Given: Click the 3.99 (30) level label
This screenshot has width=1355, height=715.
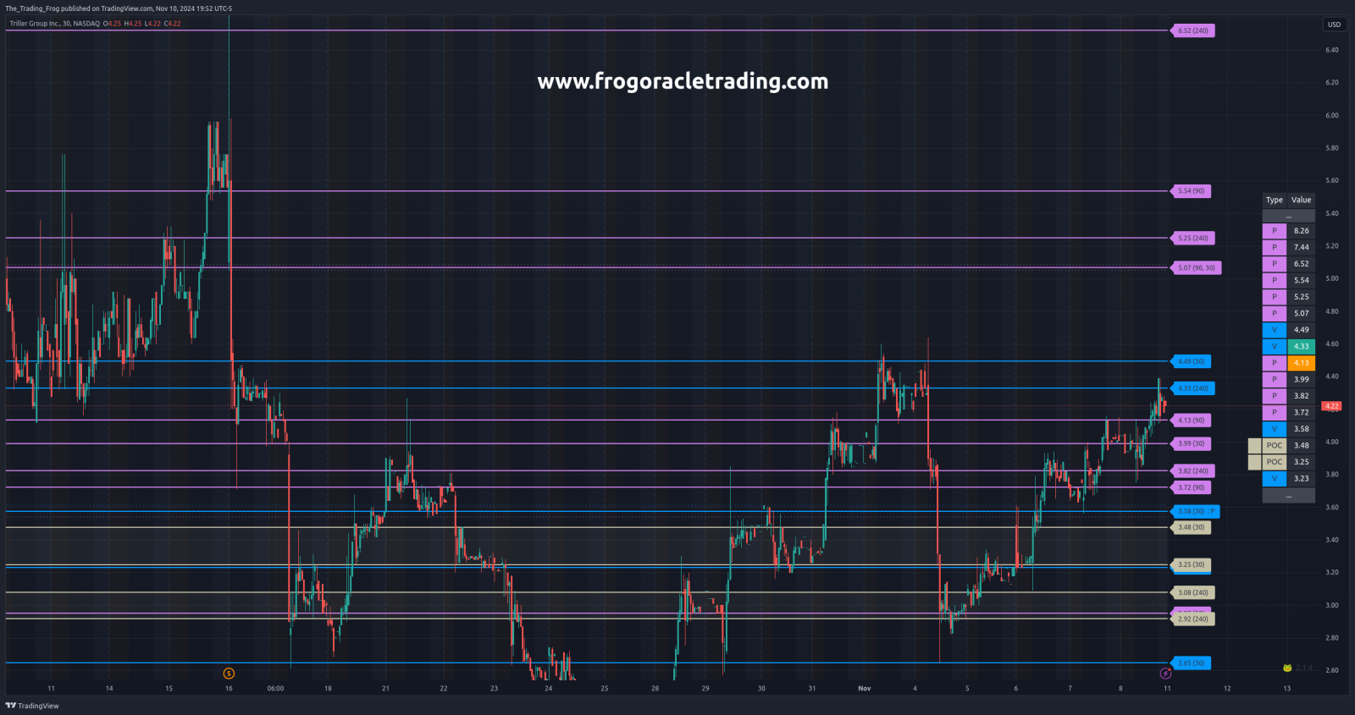Looking at the screenshot, I should pyautogui.click(x=1191, y=443).
